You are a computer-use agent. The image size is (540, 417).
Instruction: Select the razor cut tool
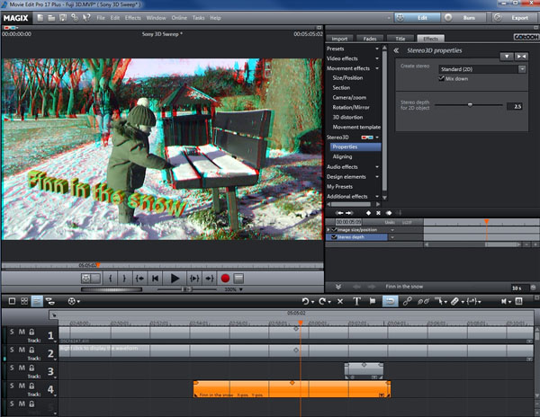pos(454,301)
